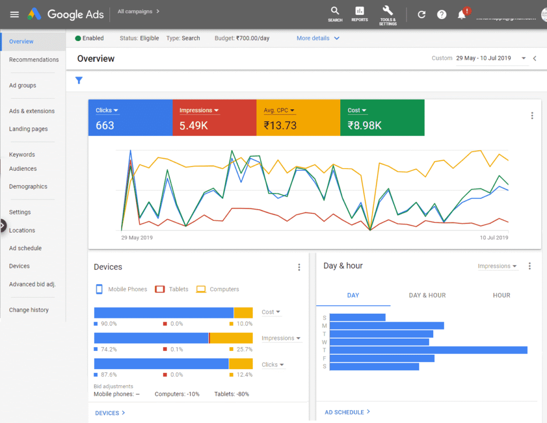Expand More details in status bar
The width and height of the screenshot is (547, 423).
pos(318,38)
